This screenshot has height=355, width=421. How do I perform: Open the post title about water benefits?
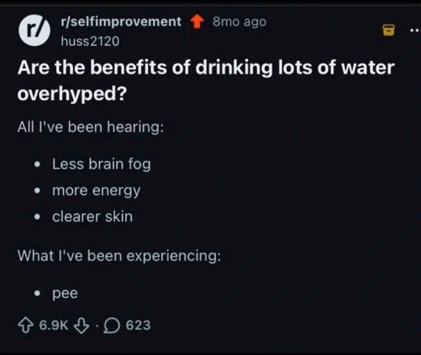click(206, 80)
